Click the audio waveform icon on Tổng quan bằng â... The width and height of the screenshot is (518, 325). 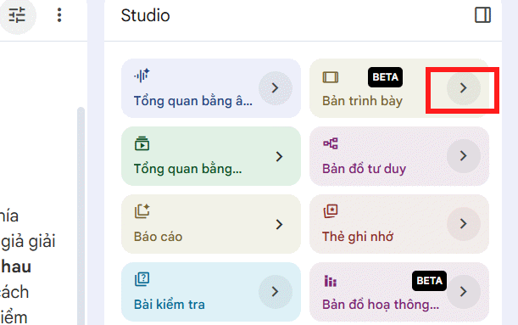pos(142,76)
